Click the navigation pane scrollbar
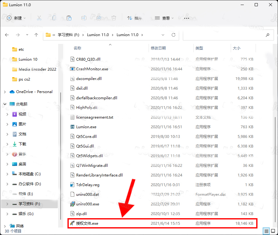Screen dimensions: 278x235 click(61, 156)
